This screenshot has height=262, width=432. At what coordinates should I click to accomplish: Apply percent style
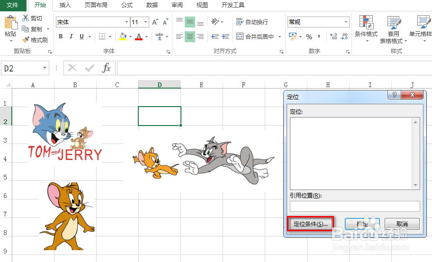click(309, 36)
